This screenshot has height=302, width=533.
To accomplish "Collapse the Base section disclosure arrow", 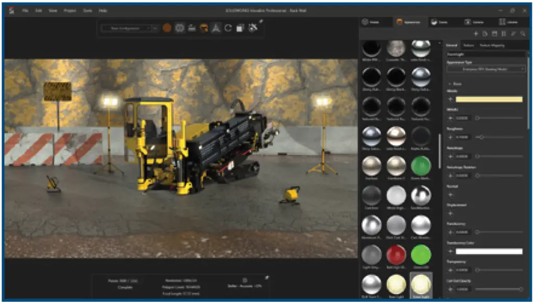I will 450,83.
